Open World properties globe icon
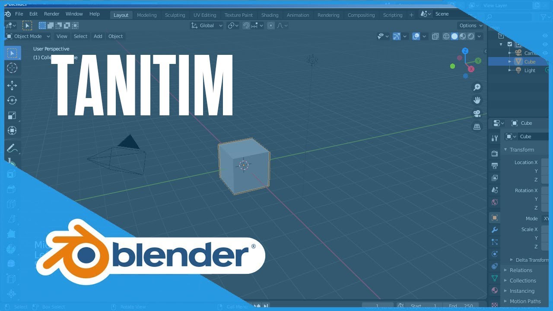 coord(495,202)
